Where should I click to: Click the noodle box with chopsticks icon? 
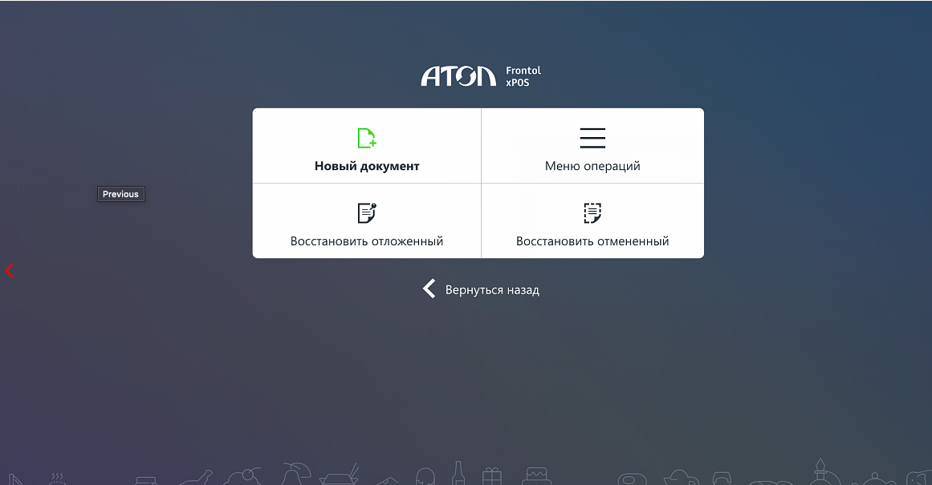(x=340, y=475)
